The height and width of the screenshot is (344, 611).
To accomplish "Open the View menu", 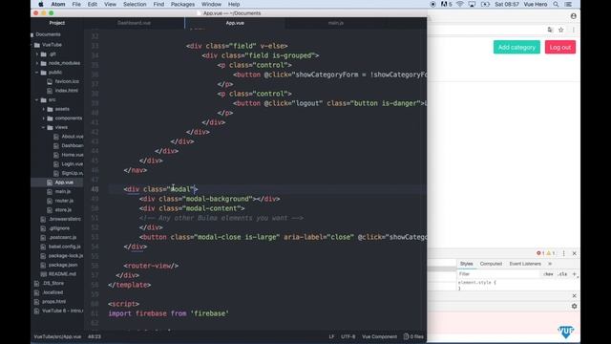I will point(110,4).
